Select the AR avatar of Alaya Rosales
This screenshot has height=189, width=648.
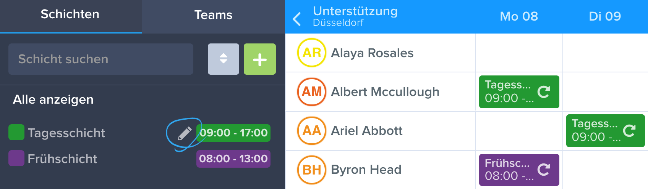[x=312, y=53]
